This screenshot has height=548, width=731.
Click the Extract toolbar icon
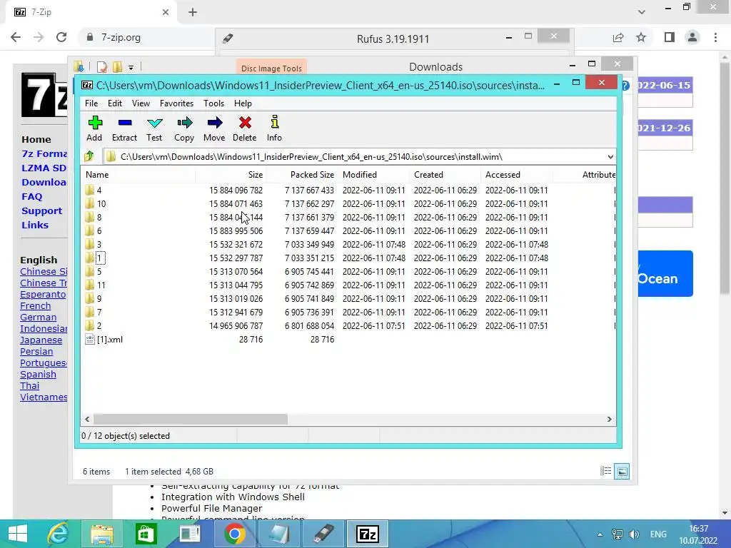click(x=124, y=128)
